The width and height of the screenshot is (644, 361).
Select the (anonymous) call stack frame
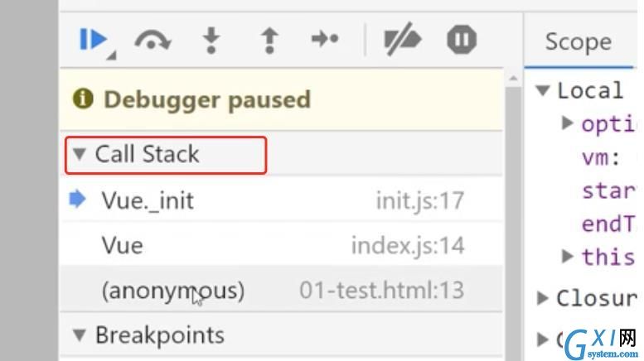coord(282,290)
